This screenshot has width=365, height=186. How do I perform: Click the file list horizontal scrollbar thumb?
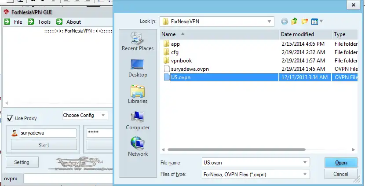coord(237,150)
